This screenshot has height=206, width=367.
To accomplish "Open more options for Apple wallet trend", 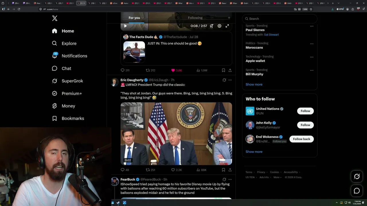I will (x=312, y=57).
